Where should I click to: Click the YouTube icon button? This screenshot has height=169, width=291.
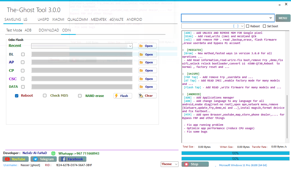[x=7, y=159]
